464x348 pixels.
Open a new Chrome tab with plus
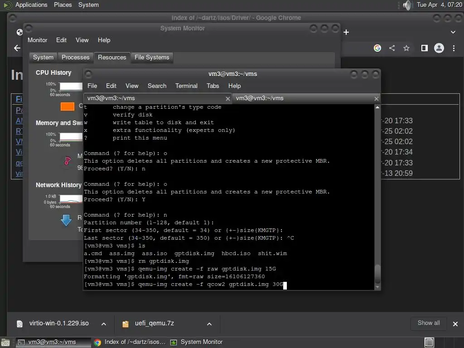tap(346, 32)
